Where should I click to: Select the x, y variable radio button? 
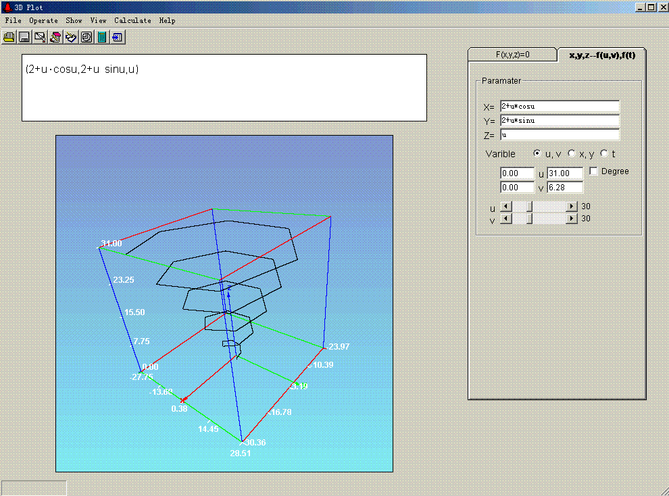coord(572,153)
